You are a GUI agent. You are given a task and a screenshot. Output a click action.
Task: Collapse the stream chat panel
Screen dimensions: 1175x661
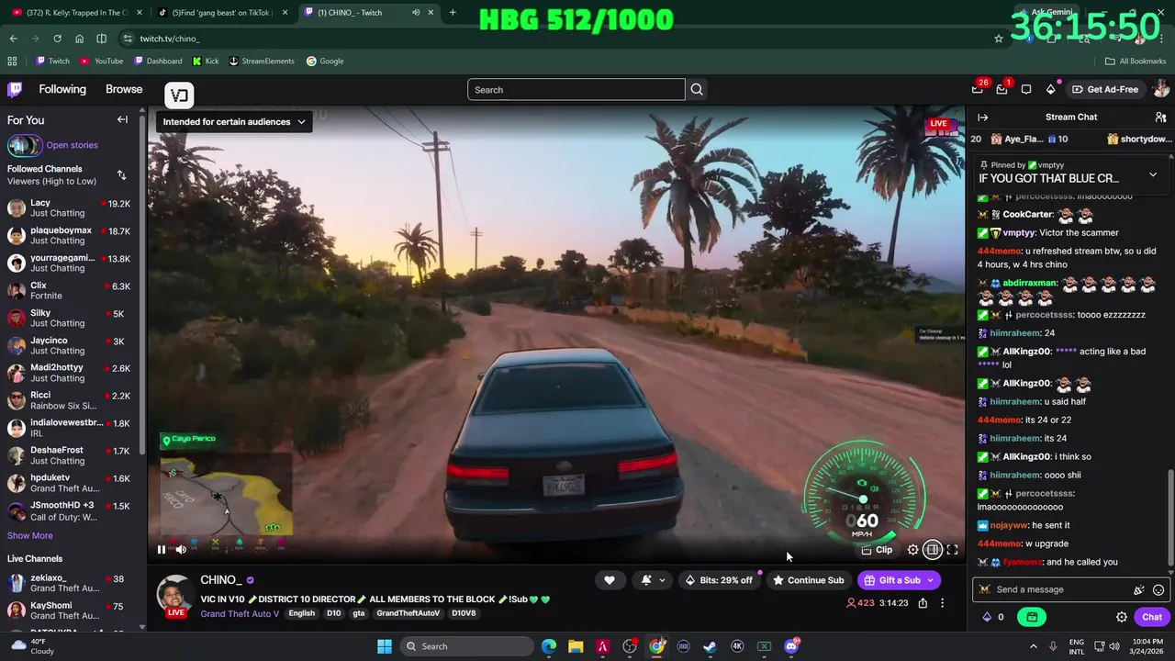click(982, 118)
